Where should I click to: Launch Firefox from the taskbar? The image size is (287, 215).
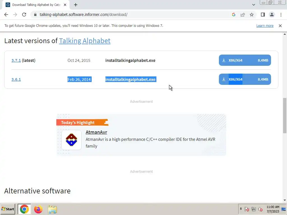38,209
